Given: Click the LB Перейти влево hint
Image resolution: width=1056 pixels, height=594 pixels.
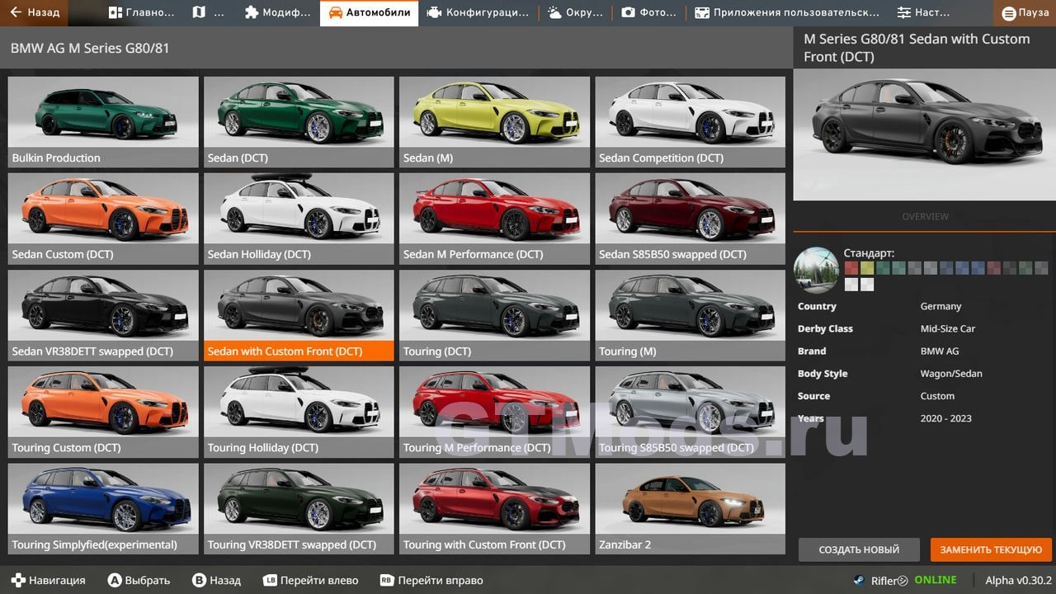Looking at the screenshot, I should click(x=311, y=580).
